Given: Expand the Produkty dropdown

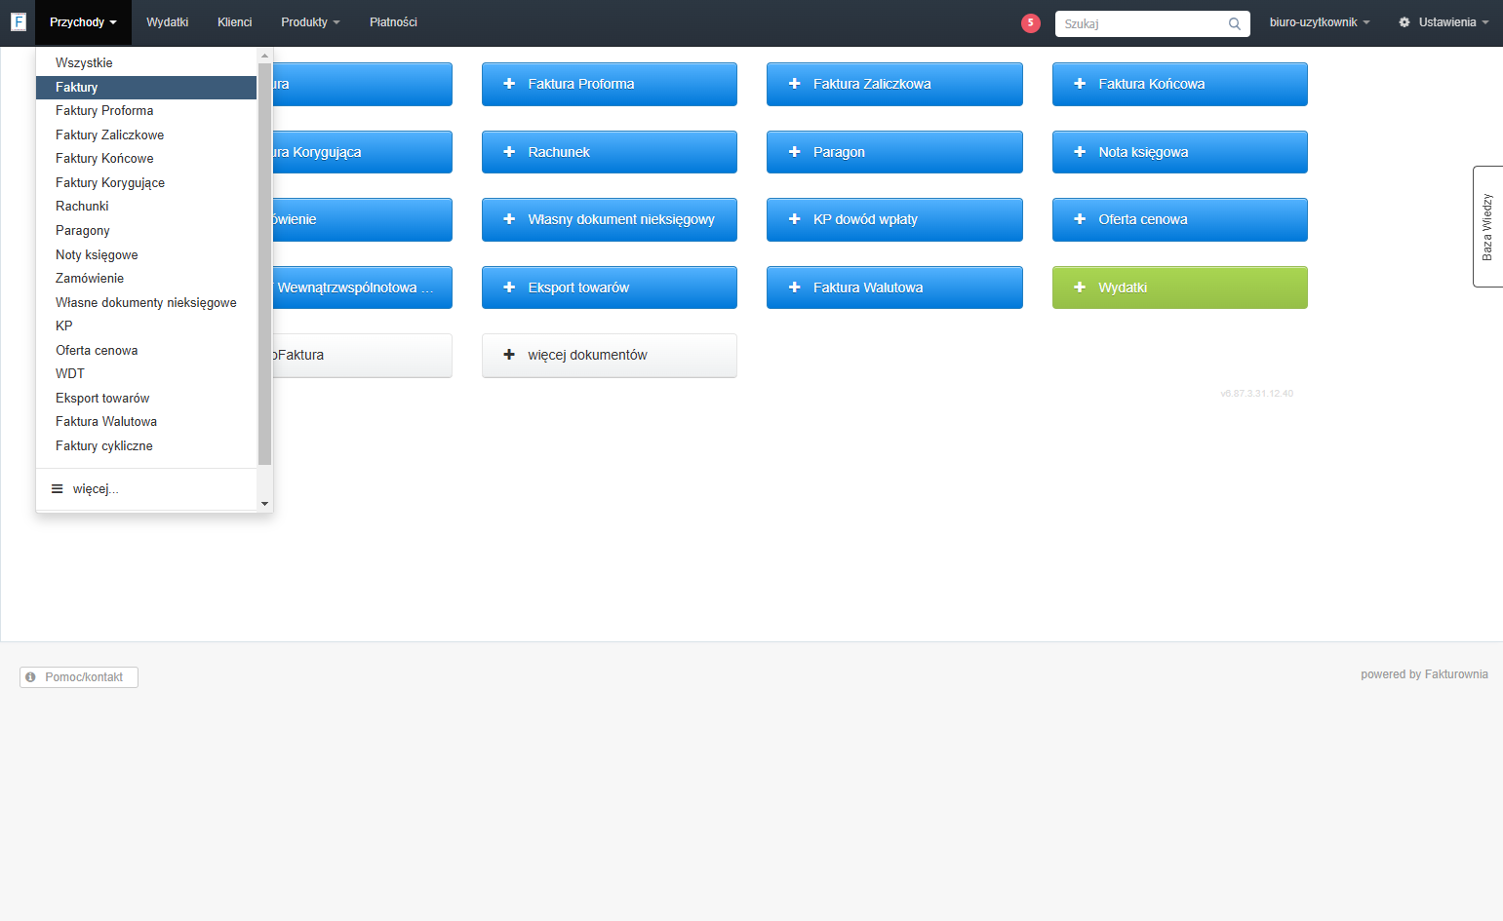Looking at the screenshot, I should pos(310,22).
